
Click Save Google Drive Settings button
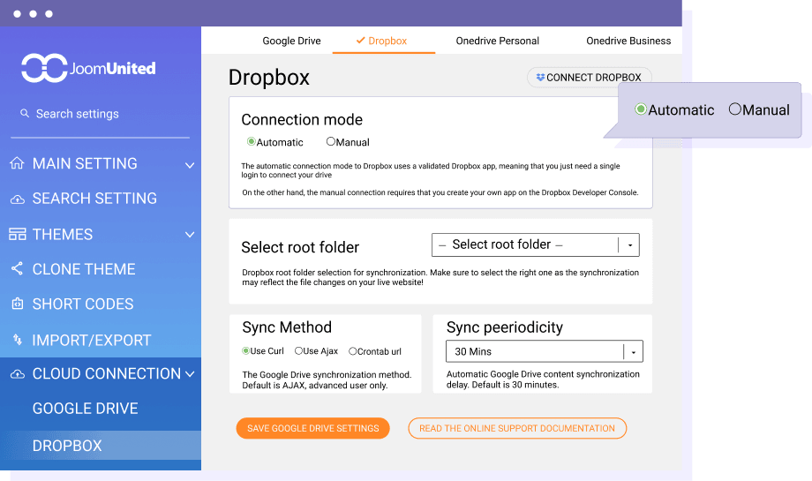pyautogui.click(x=312, y=428)
